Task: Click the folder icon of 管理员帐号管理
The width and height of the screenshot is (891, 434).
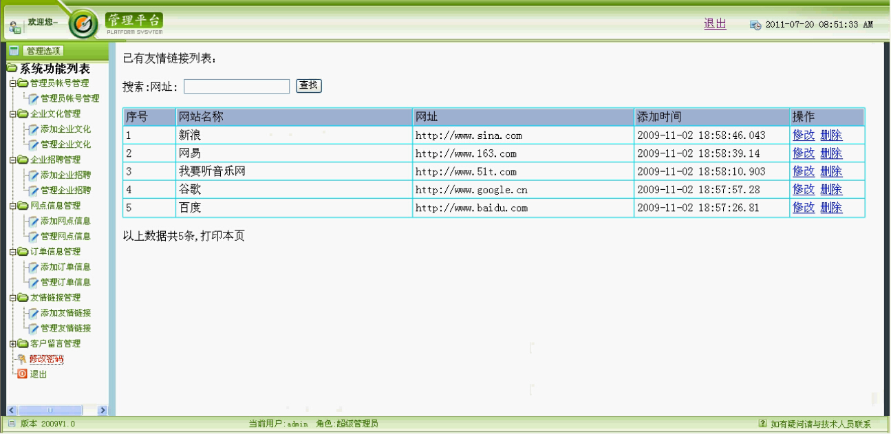Action: (23, 83)
